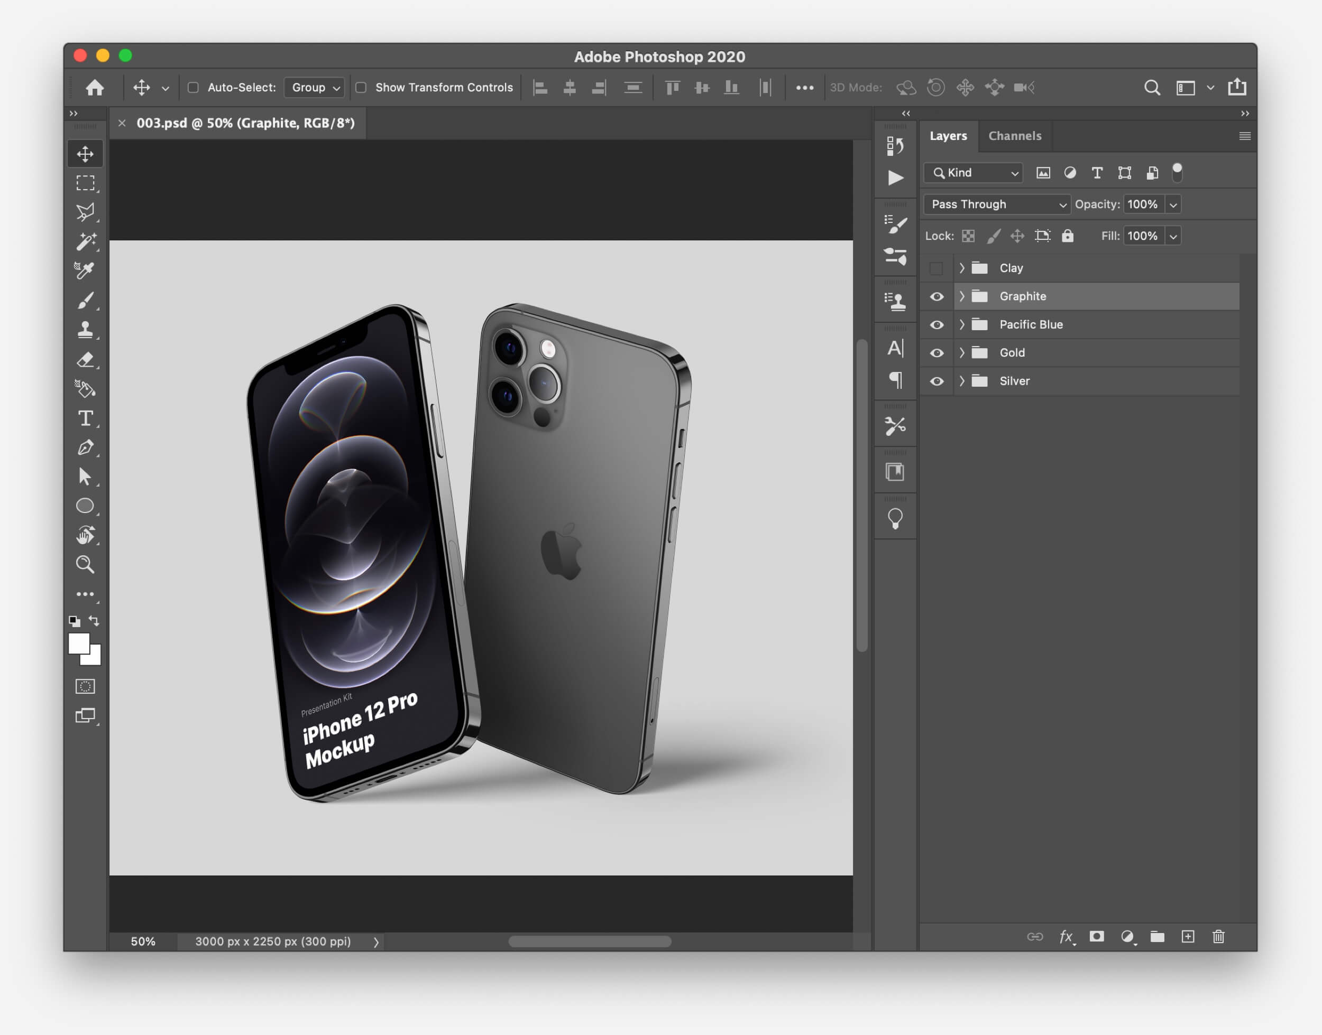
Task: Select the Ellipse shape tool
Action: point(85,506)
